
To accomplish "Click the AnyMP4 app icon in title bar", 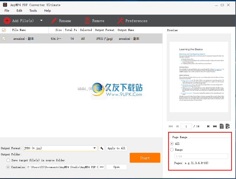I will (x=5, y=5).
